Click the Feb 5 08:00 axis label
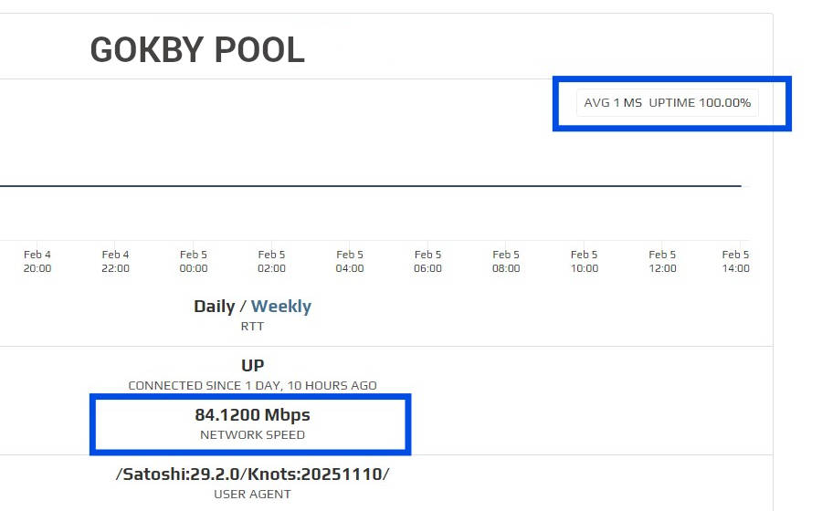Screen dimensions: 822x511 click(506, 261)
